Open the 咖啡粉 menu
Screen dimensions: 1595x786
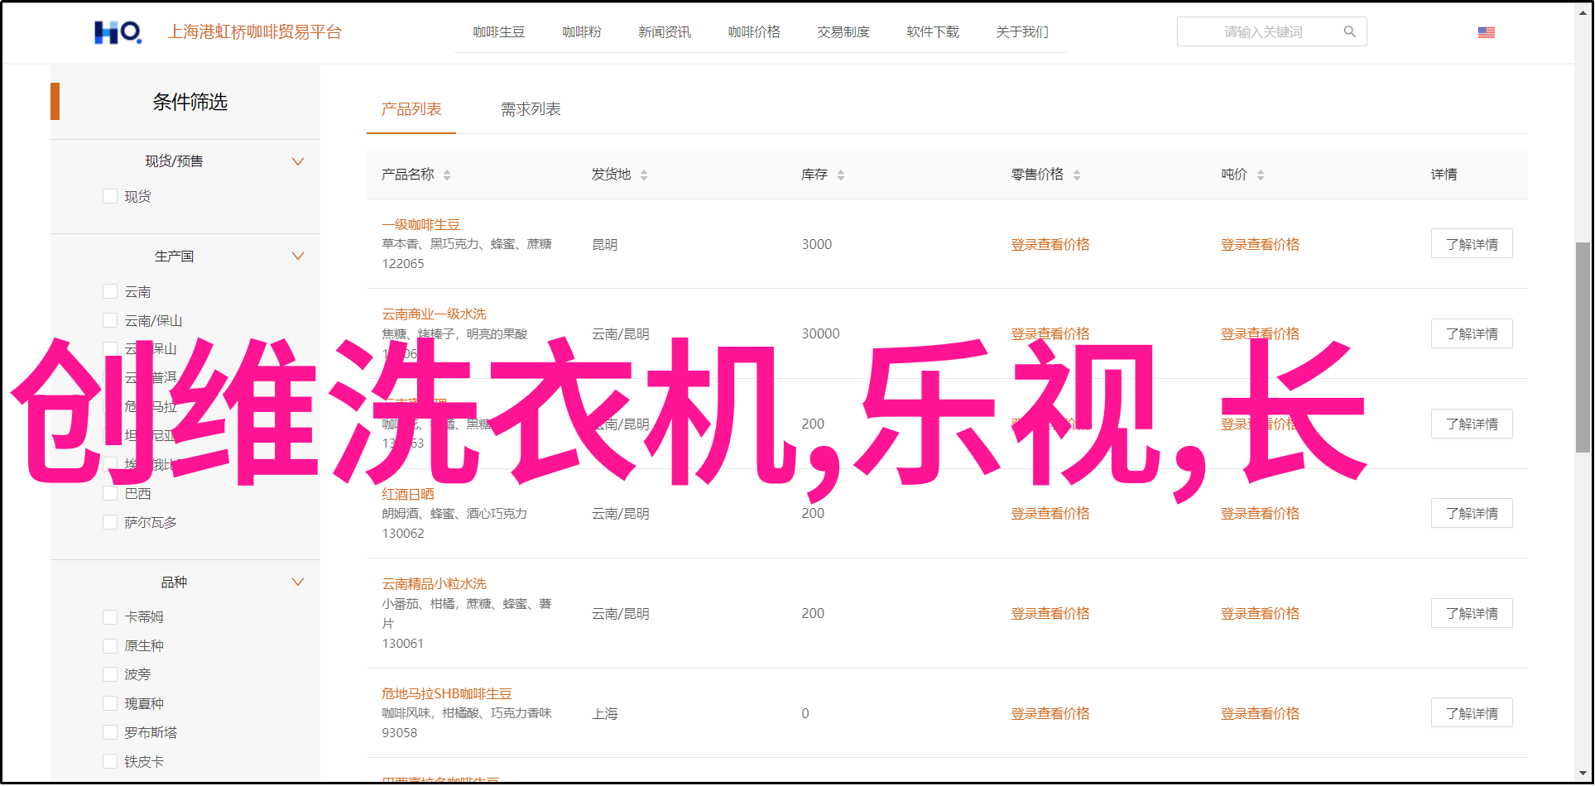(x=582, y=32)
